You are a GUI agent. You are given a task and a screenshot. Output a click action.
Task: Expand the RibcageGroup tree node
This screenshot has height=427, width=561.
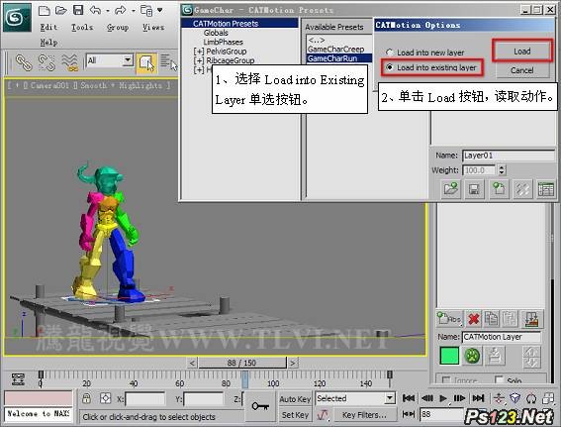[x=199, y=60]
